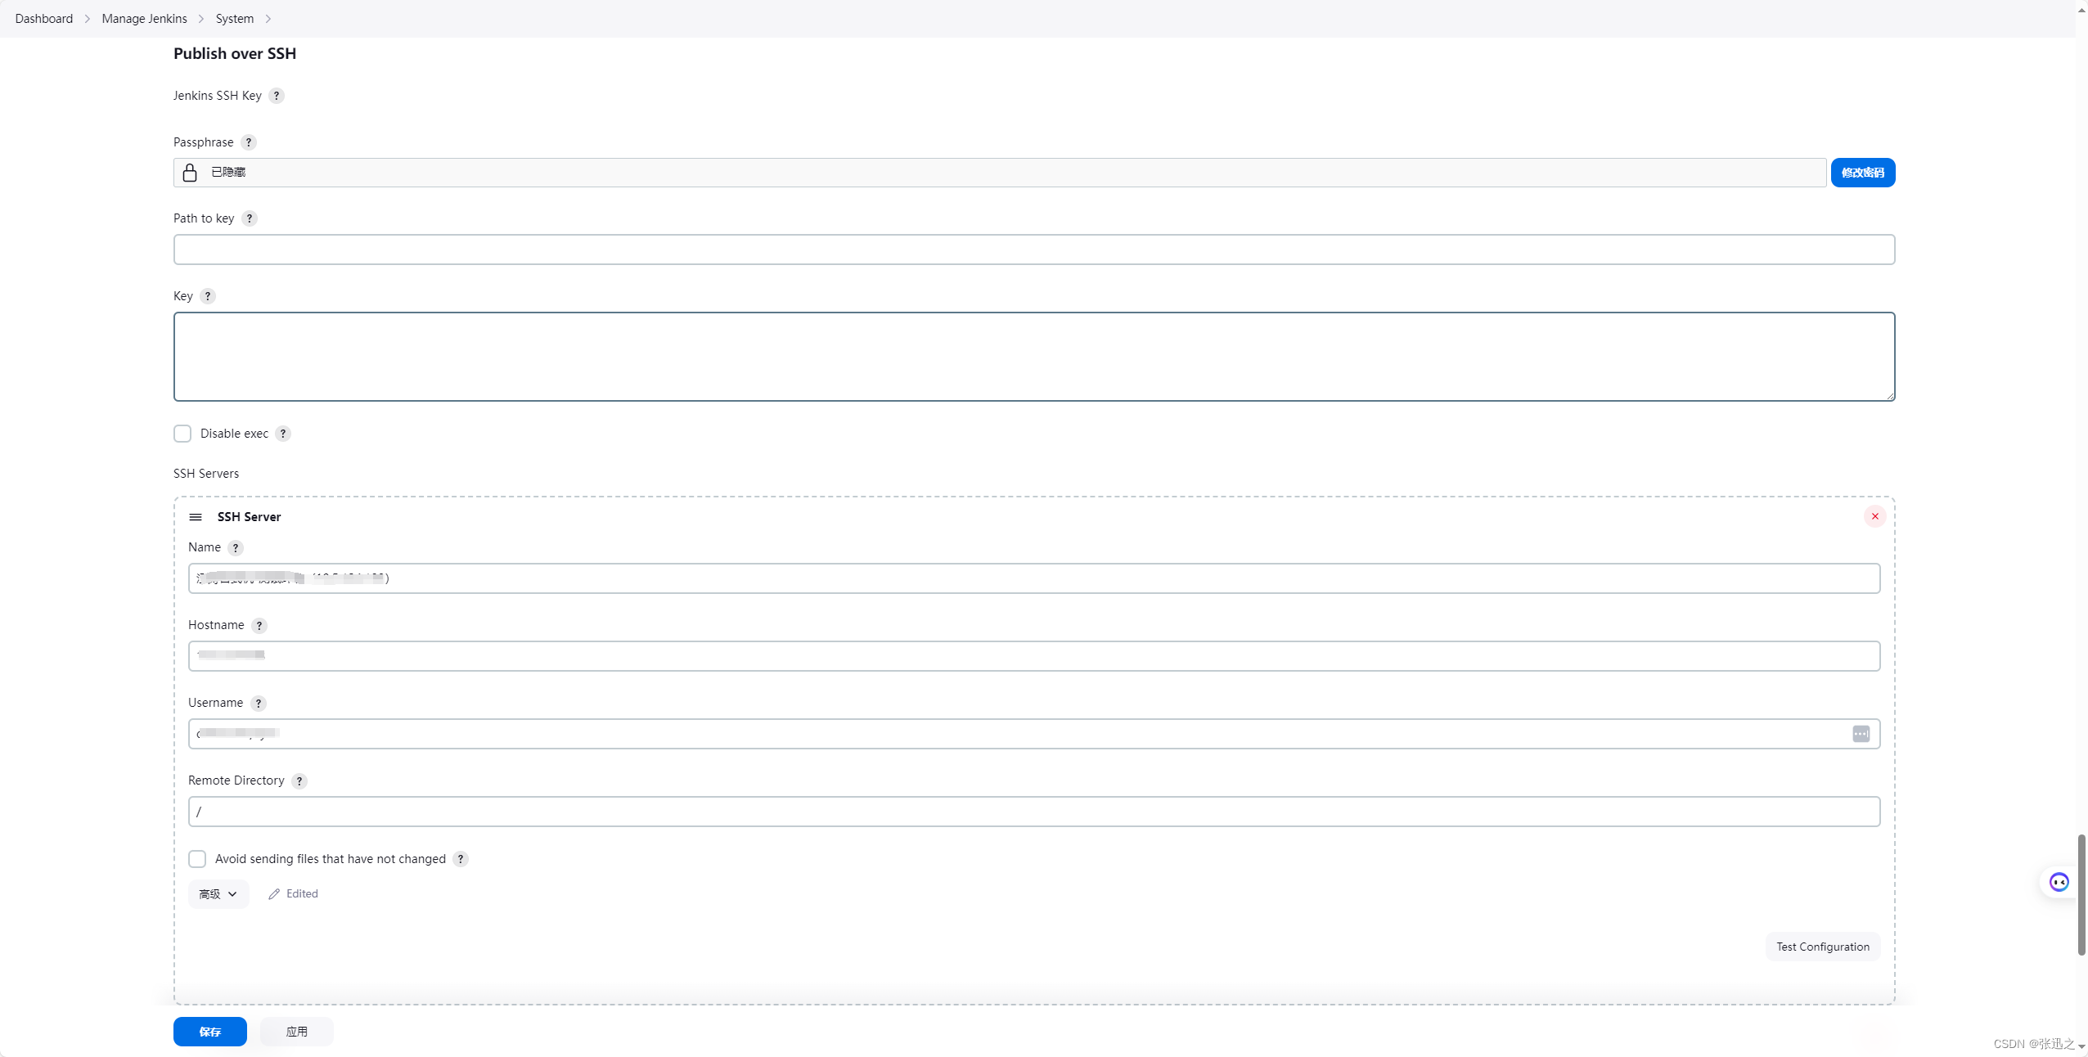Click the red remove SSH Server button
Viewport: 2088px width, 1057px height.
tap(1875, 516)
